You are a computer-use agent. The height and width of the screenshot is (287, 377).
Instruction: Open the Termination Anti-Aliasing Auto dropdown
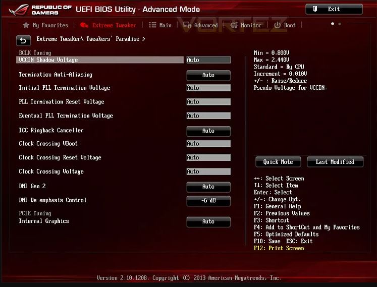(208, 75)
